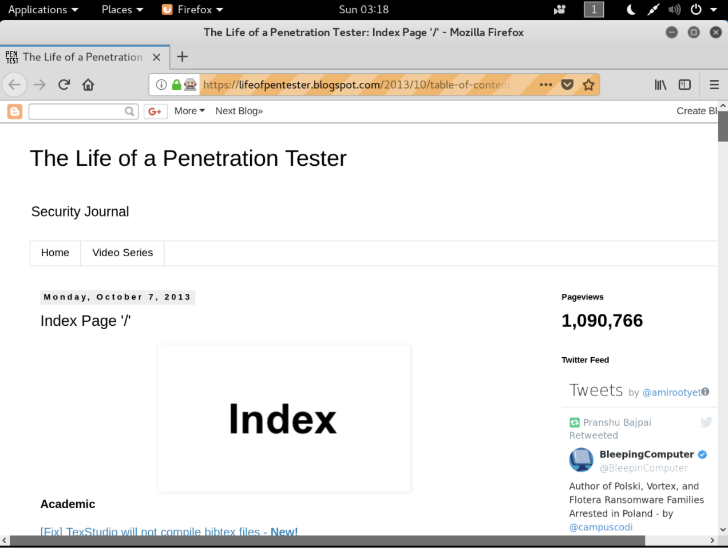Click the robot extension icon in URL bar
Image resolution: width=728 pixels, height=551 pixels.
[191, 85]
